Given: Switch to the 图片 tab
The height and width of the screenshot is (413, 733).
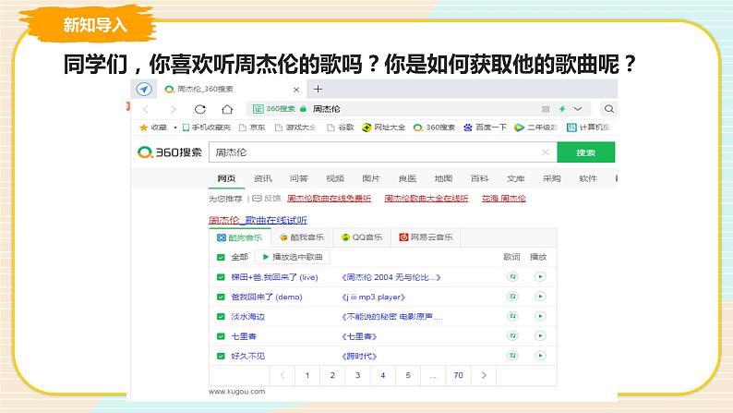Looking at the screenshot, I should [x=371, y=178].
